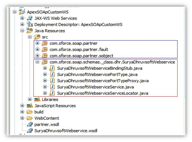Screen dimensions: 192x142
Task: Click the WebserviceService.java file icon
Action: tap(52, 87)
